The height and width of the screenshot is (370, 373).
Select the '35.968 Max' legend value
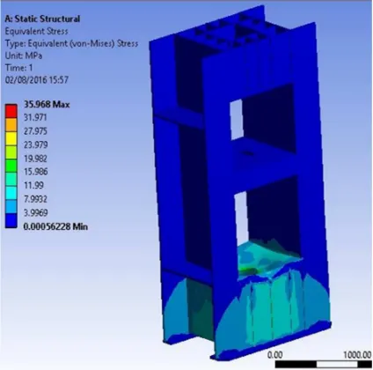(47, 104)
